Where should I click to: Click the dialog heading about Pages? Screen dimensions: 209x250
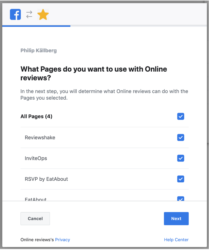pos(94,73)
